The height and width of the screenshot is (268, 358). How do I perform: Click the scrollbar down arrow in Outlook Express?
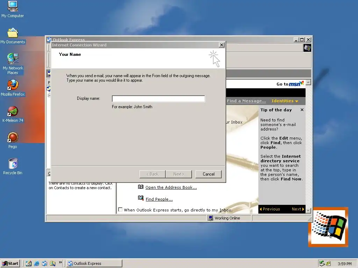pos(308,210)
